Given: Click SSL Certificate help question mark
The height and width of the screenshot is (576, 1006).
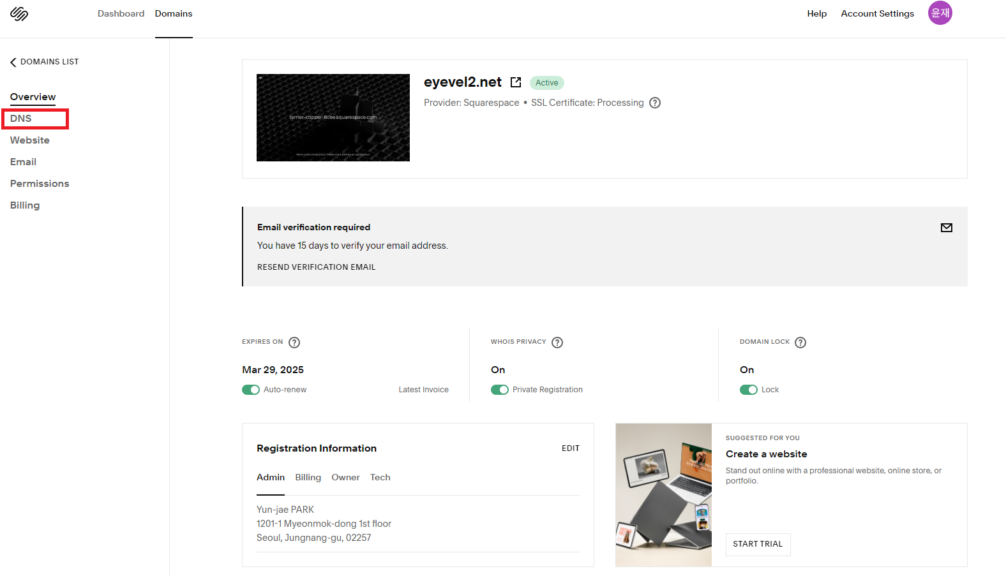Looking at the screenshot, I should tap(655, 103).
